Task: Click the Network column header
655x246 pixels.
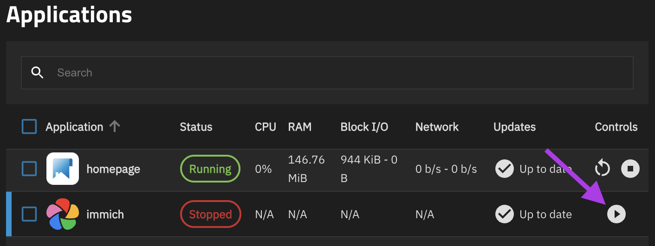Action: click(x=437, y=127)
